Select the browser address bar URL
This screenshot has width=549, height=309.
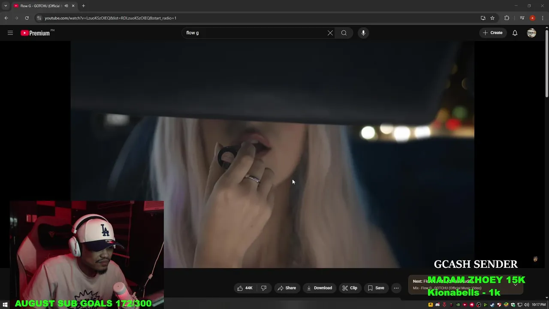111,18
